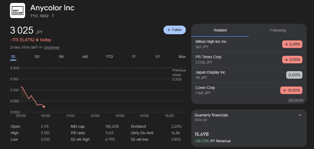Show the 6M chart range

[x=85, y=57]
